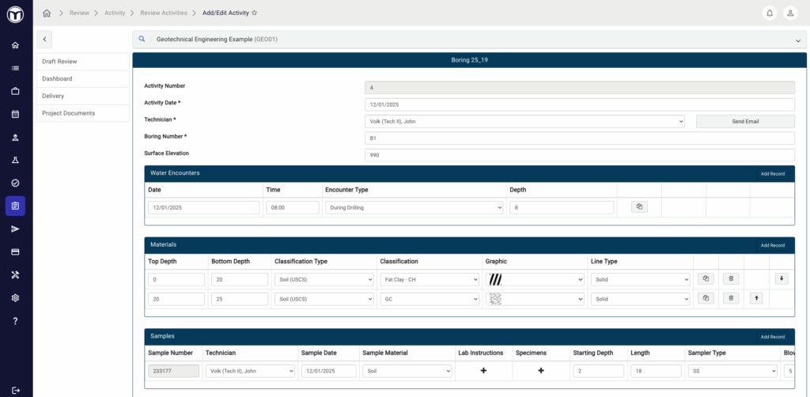Screen dimensions: 810x397
Task: Click Add Record in Materials section
Action: tap(772, 245)
